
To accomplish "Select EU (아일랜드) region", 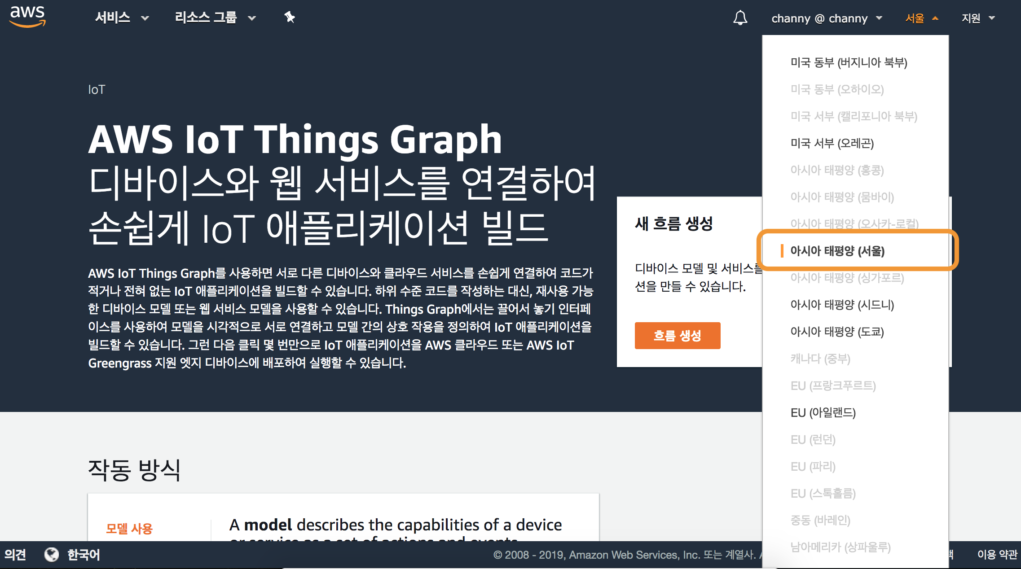I will coord(823,412).
